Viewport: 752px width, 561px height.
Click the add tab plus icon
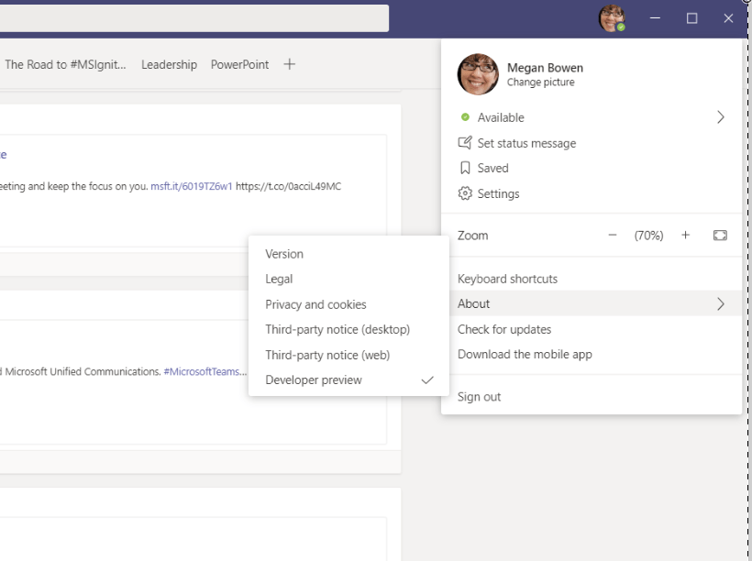[290, 64]
